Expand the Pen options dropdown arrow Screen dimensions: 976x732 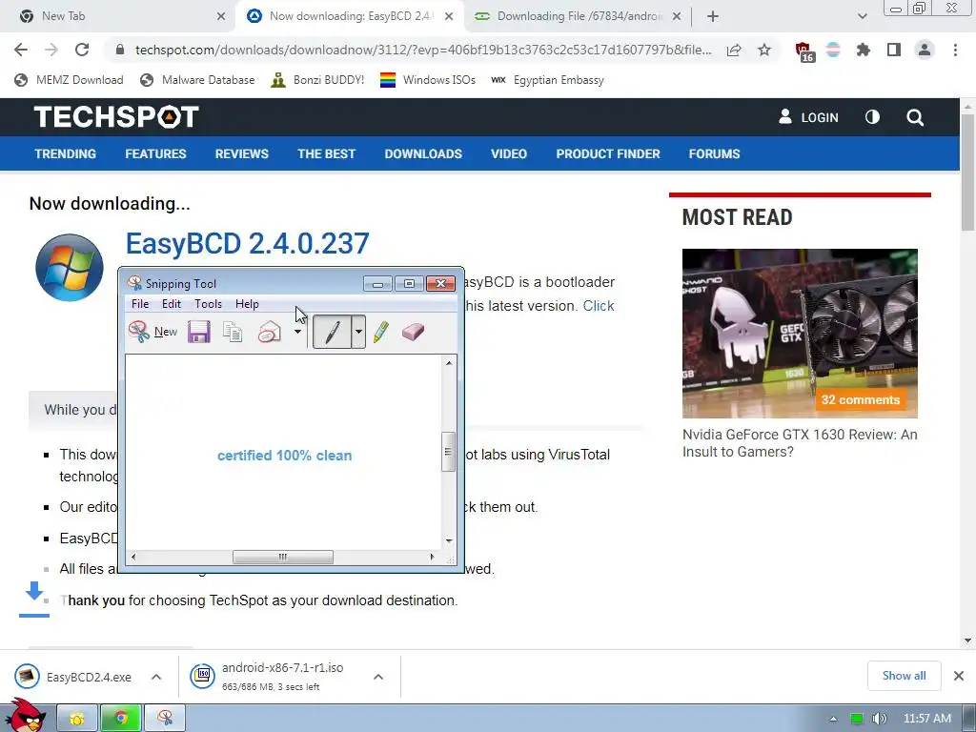(x=358, y=332)
